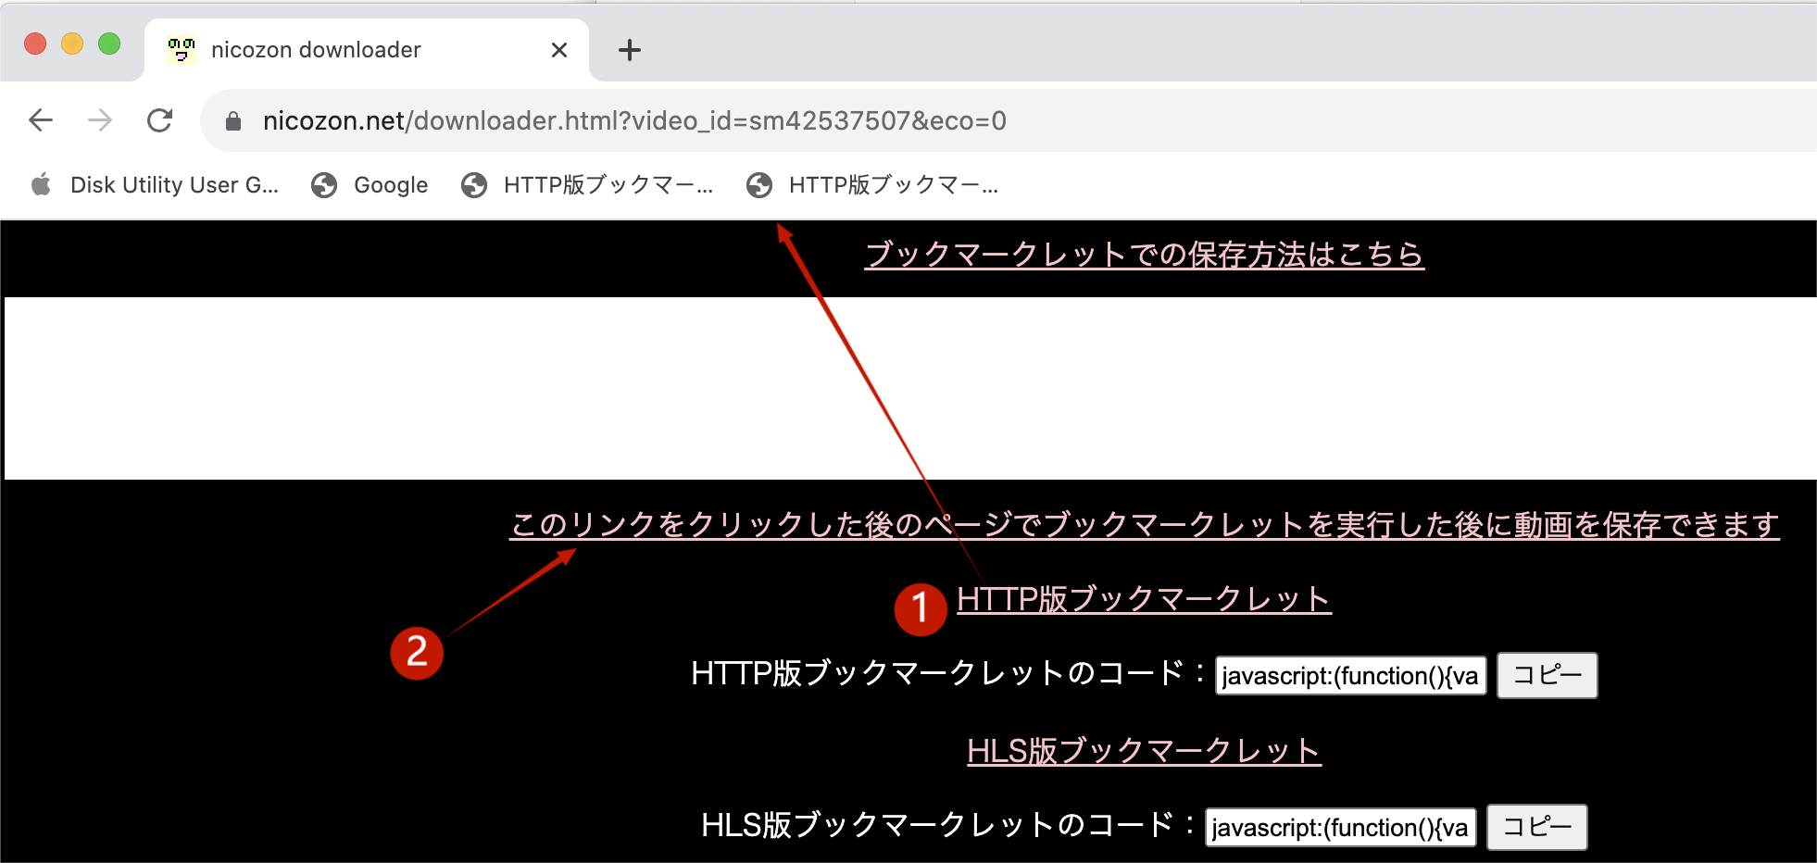Click the browser back arrow icon
Viewport: 1817px width, 863px height.
point(41,120)
